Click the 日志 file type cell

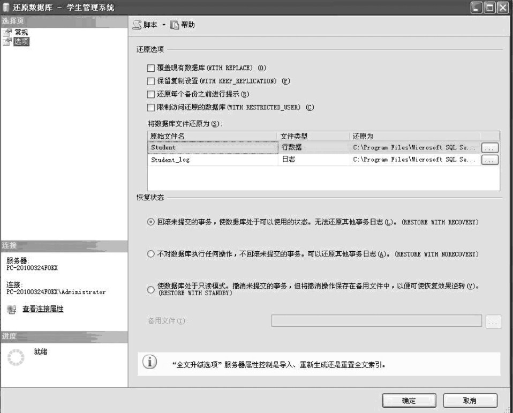coord(313,160)
